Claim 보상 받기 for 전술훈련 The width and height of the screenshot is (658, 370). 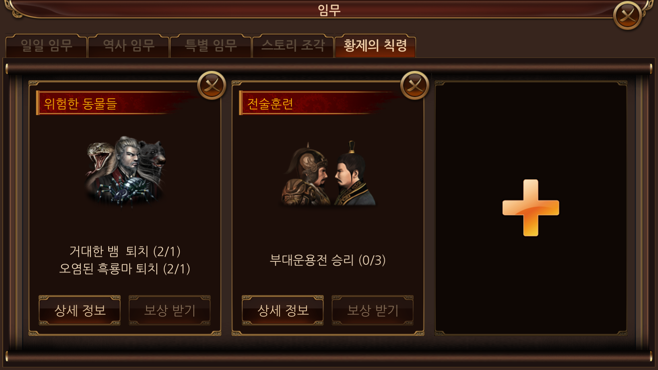point(373,310)
